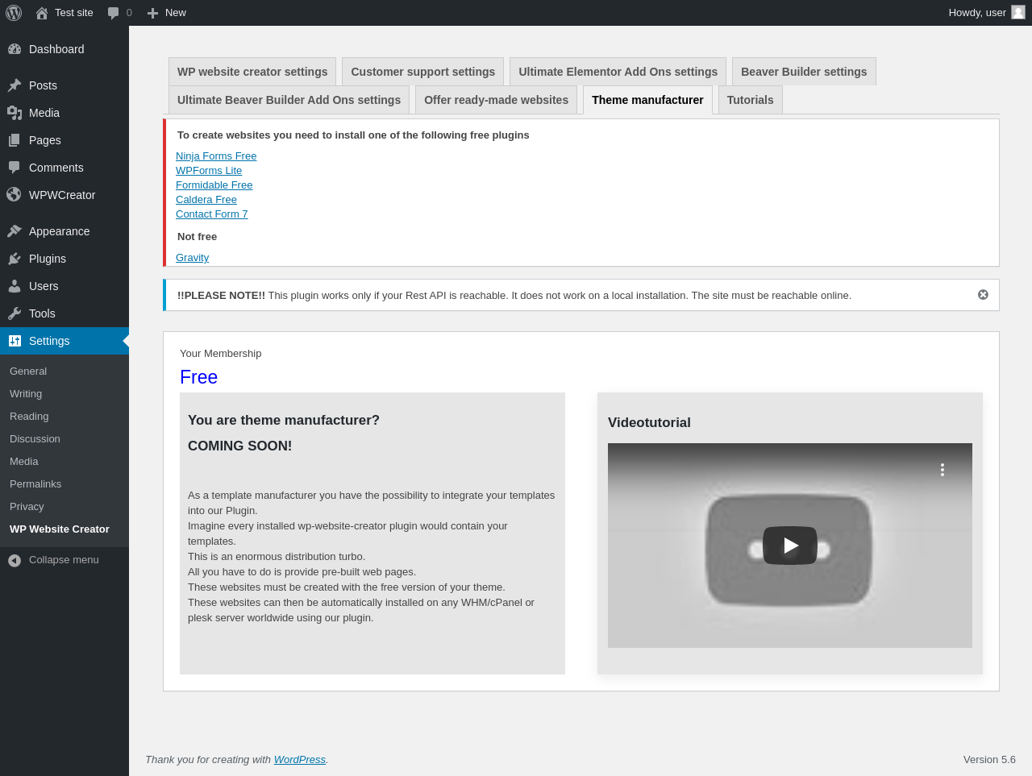This screenshot has width=1032, height=776.
Task: Click the Pages icon in sidebar
Action: [x=15, y=140]
